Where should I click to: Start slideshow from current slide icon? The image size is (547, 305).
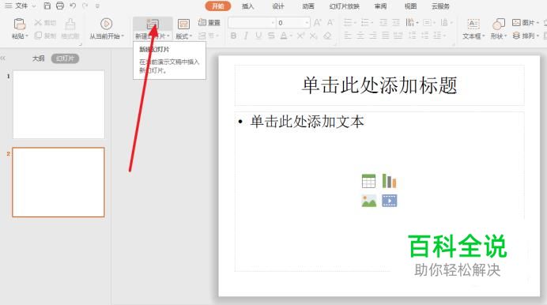pos(107,24)
